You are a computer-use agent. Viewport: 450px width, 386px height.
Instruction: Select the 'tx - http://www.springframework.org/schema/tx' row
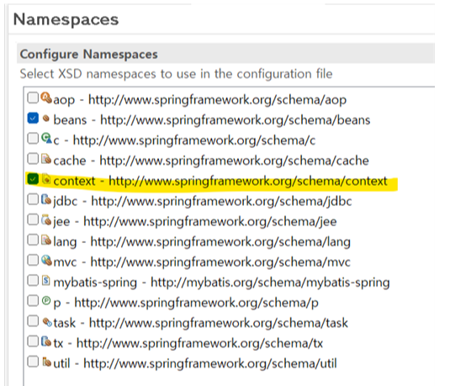[188, 343]
